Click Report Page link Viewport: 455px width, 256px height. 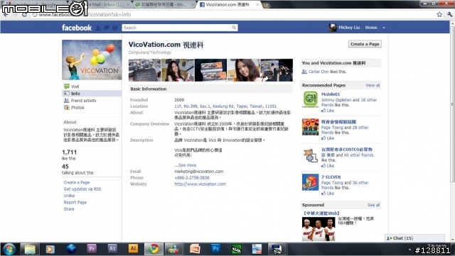pyautogui.click(x=75, y=202)
